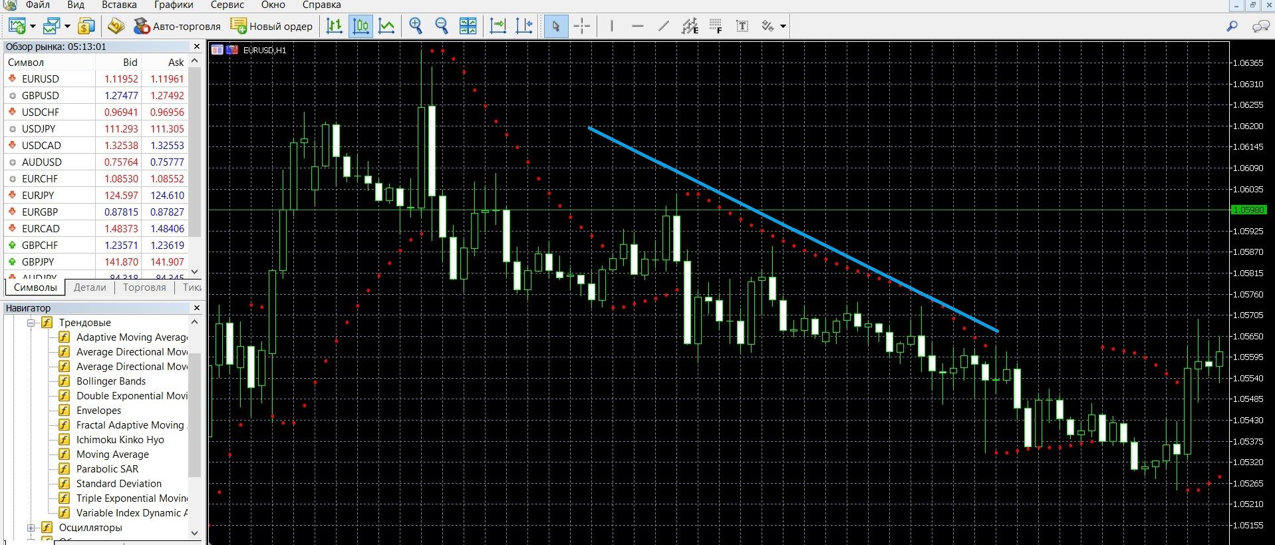Click Market Watch scroll down arrow
The height and width of the screenshot is (545, 1275).
[x=195, y=272]
